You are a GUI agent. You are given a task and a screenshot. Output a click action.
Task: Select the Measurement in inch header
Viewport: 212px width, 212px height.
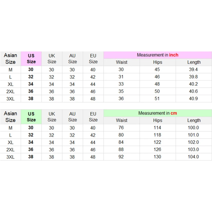[x=158, y=55]
